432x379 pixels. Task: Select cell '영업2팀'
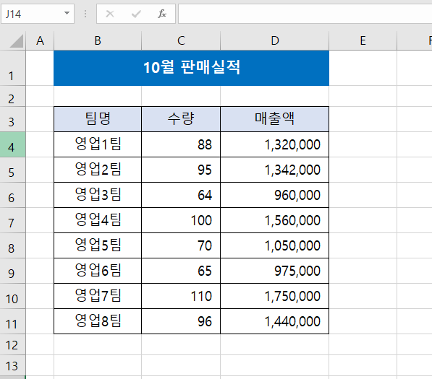pyautogui.click(x=98, y=170)
